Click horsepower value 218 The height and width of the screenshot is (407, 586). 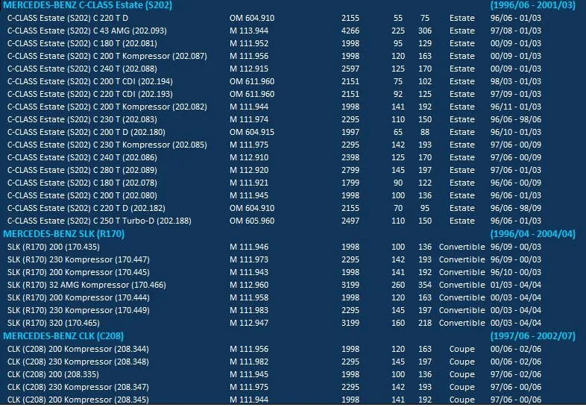(425, 324)
